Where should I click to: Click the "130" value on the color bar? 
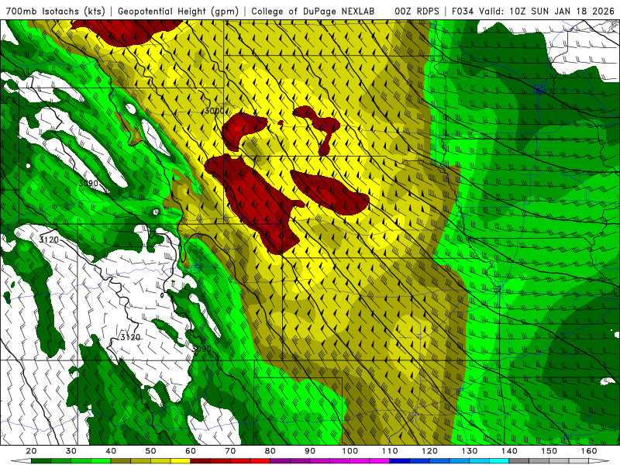[x=470, y=451]
